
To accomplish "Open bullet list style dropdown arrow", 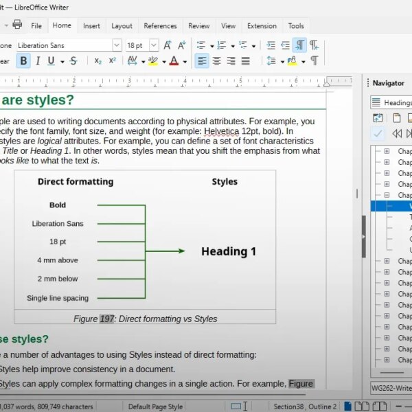I will [x=212, y=47].
